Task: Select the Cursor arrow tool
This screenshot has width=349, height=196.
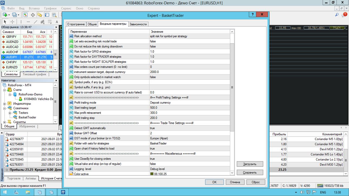Action: pos(5,22)
